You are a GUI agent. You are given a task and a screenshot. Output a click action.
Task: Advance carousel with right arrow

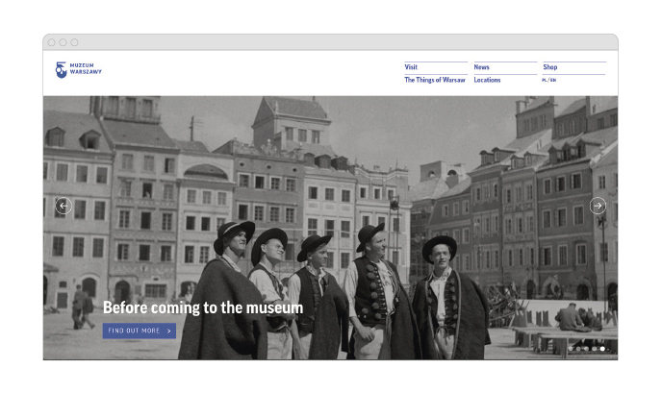pos(598,206)
